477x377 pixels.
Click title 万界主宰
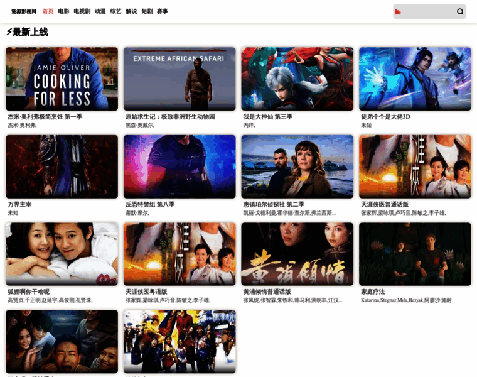(x=19, y=204)
